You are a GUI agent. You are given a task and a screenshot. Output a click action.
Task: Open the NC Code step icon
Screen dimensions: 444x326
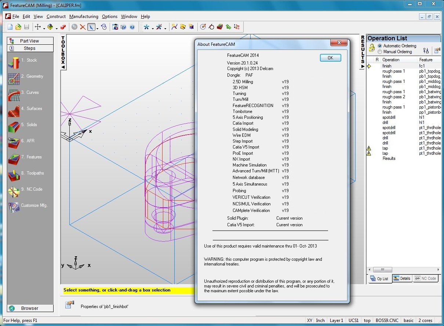[x=14, y=192]
